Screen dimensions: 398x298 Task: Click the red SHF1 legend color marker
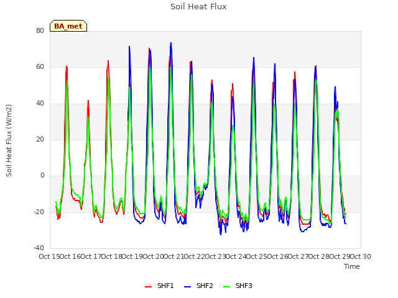[x=148, y=287]
